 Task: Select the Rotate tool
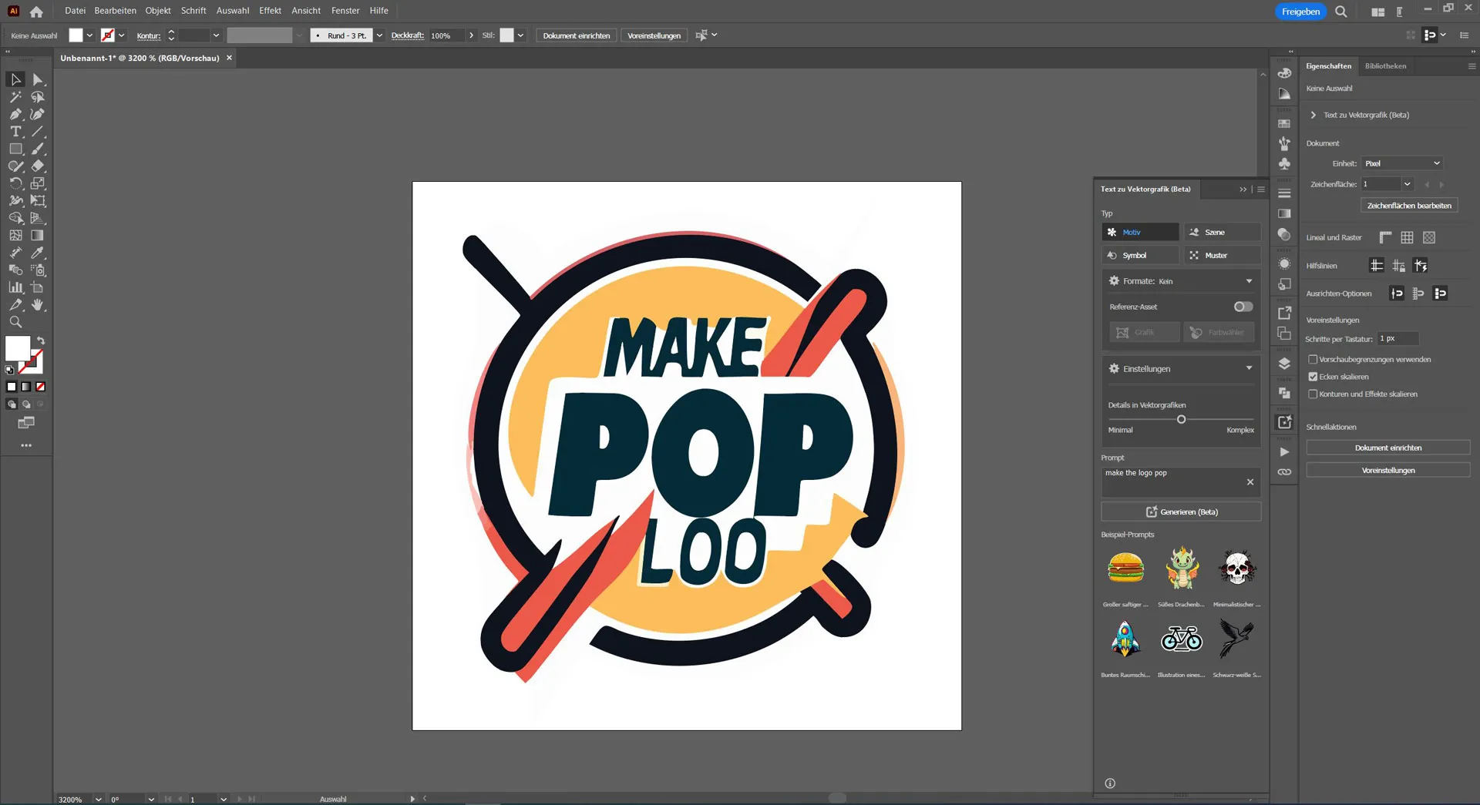(15, 183)
